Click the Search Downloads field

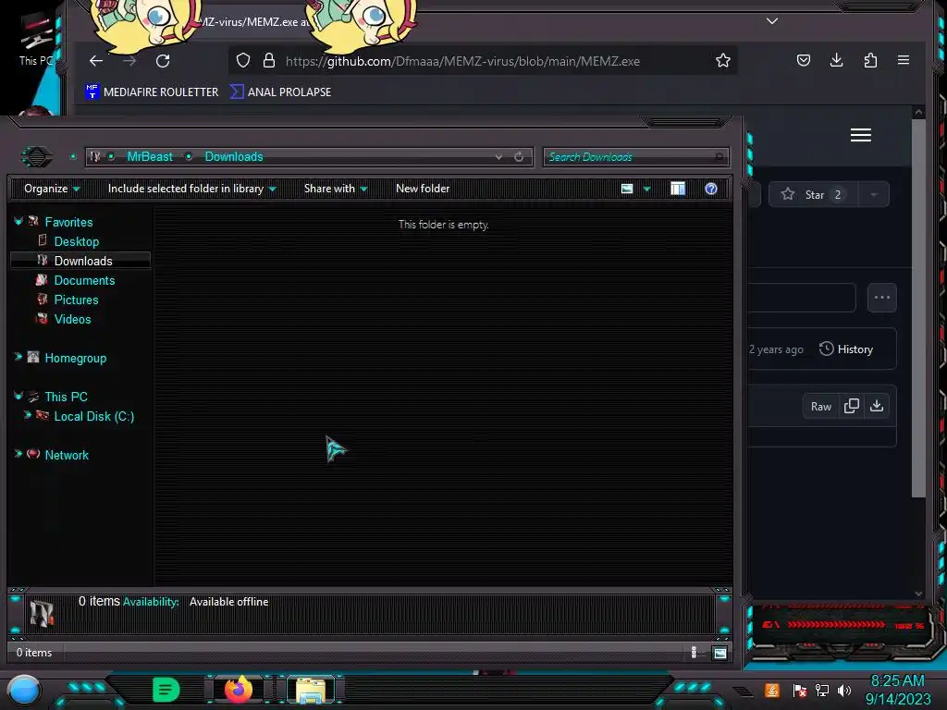636,157
